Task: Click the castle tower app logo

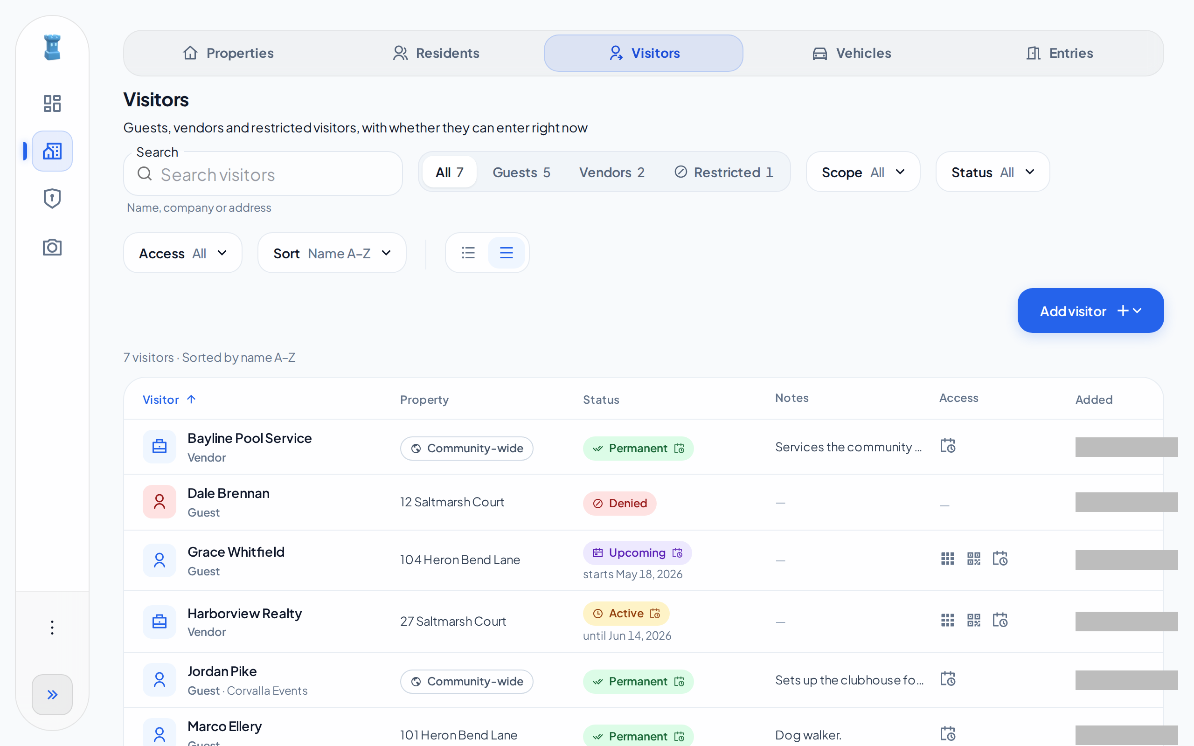Action: tap(52, 48)
